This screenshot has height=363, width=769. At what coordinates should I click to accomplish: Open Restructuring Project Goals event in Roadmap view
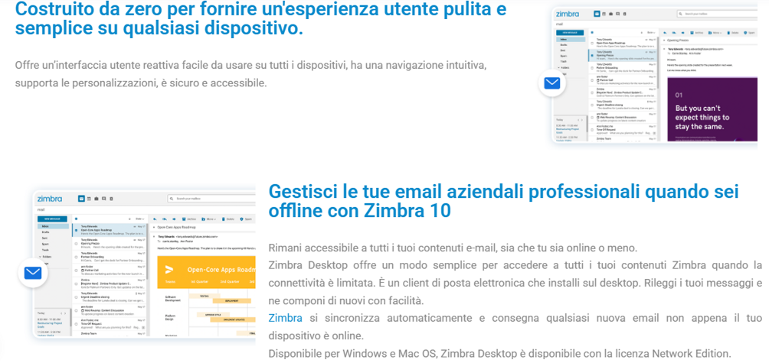pyautogui.click(x=50, y=325)
